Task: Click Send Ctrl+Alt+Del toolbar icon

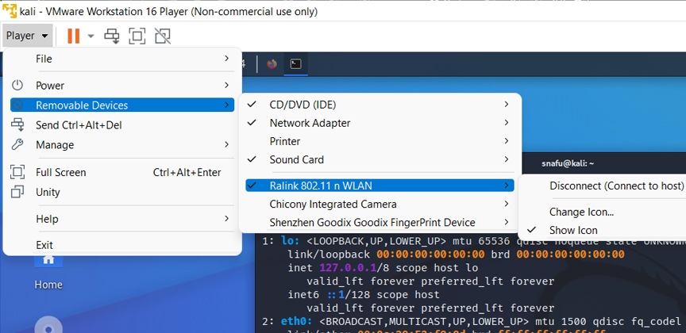Action: tap(112, 36)
